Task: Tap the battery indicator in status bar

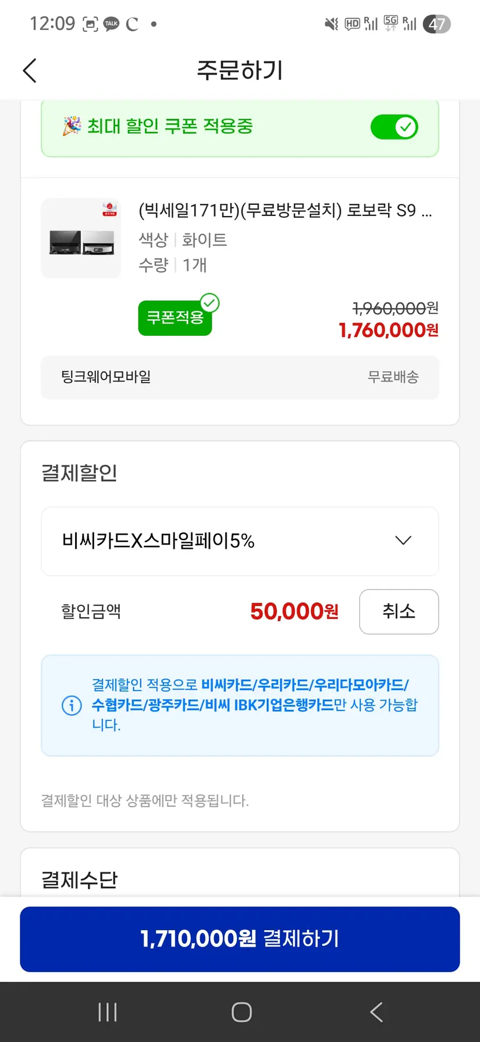Action: pyautogui.click(x=437, y=24)
